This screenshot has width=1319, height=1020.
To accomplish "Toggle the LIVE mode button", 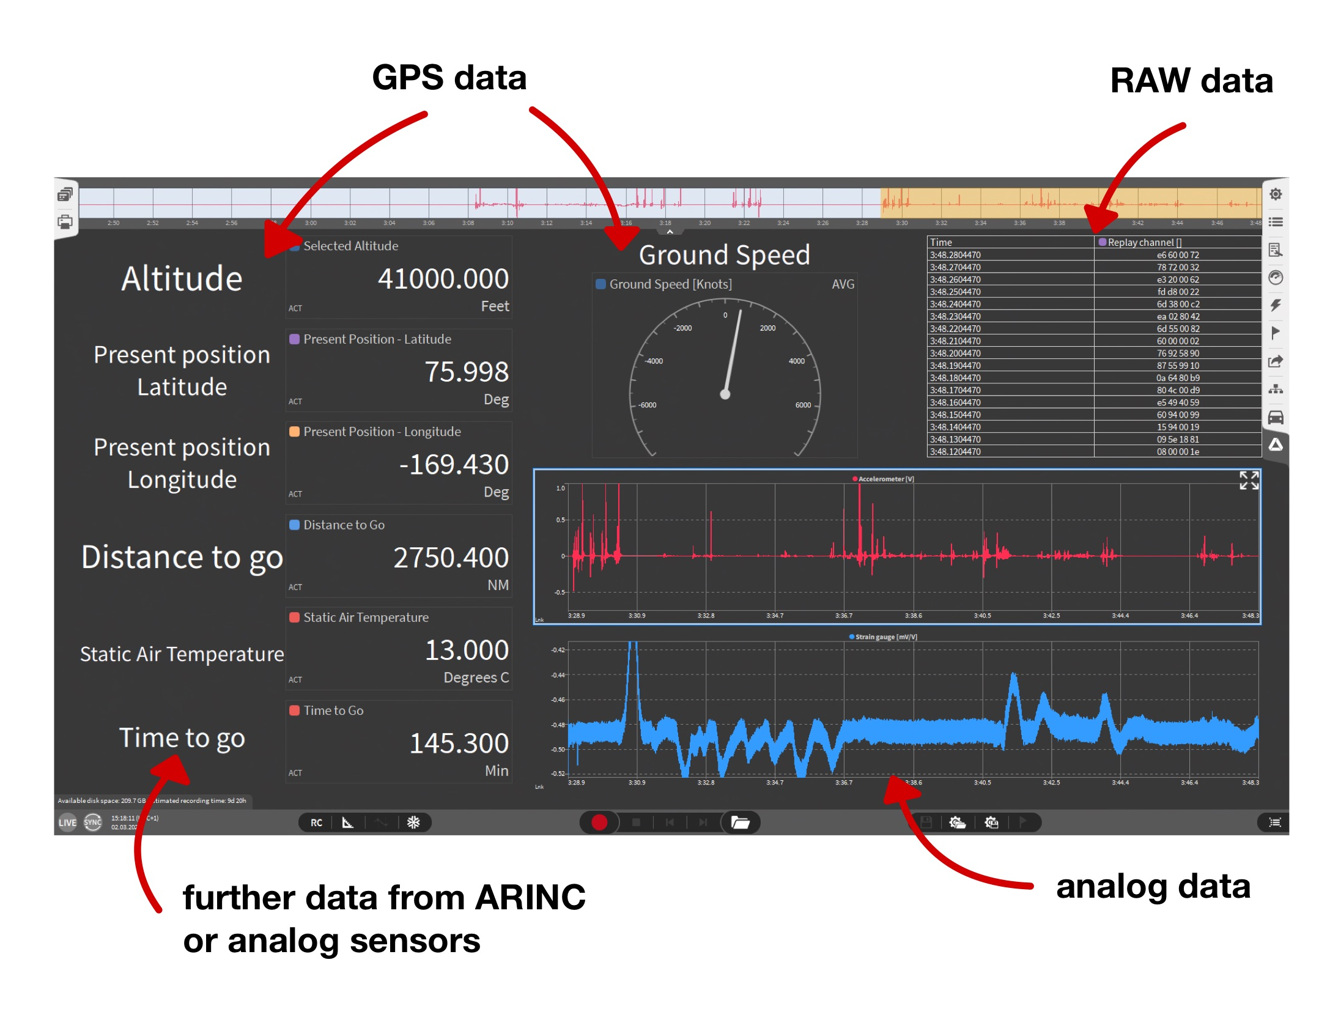I will [x=67, y=822].
